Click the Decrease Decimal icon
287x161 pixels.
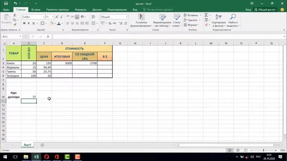click(x=126, y=23)
